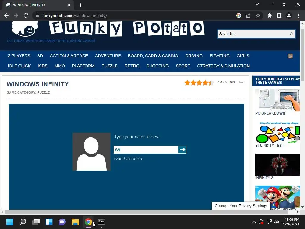Open the IDLE CLICK category
305x229 pixels.
tap(19, 66)
